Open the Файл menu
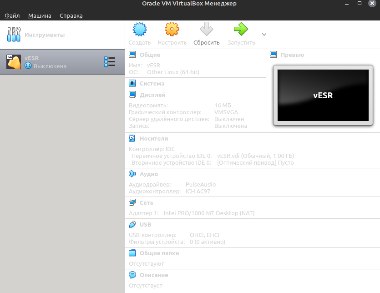380x293 pixels. (x=12, y=16)
